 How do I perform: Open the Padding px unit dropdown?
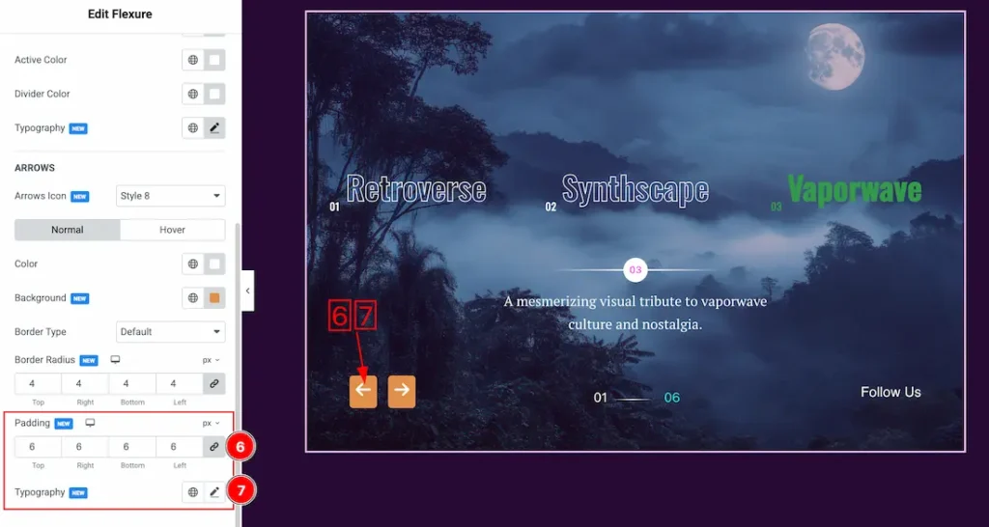point(212,424)
